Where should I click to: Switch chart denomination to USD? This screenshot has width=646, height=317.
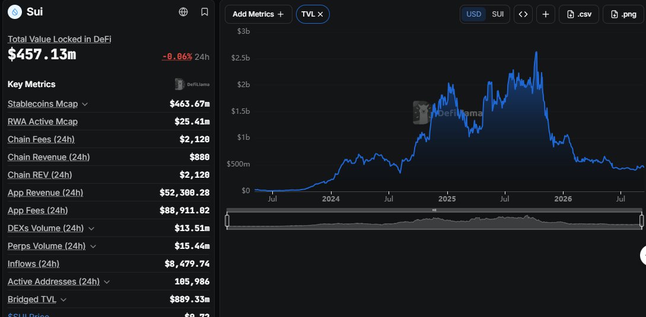point(473,14)
